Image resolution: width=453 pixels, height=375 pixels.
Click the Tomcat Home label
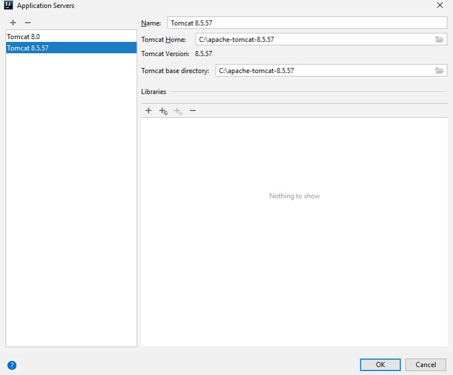(164, 40)
